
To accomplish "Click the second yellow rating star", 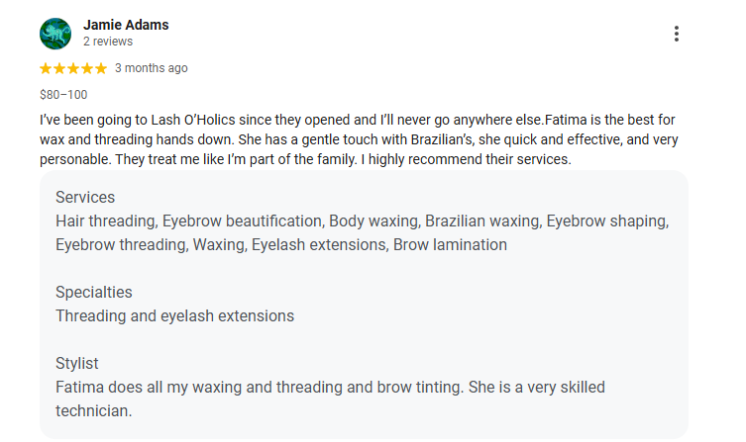I will [59, 68].
